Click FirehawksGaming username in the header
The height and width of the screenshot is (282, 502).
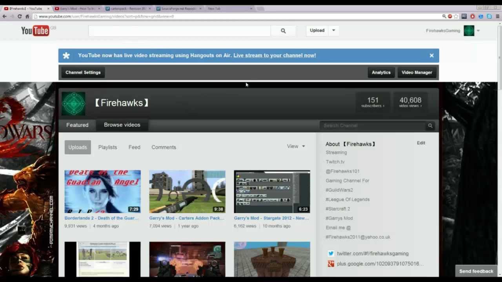[443, 31]
